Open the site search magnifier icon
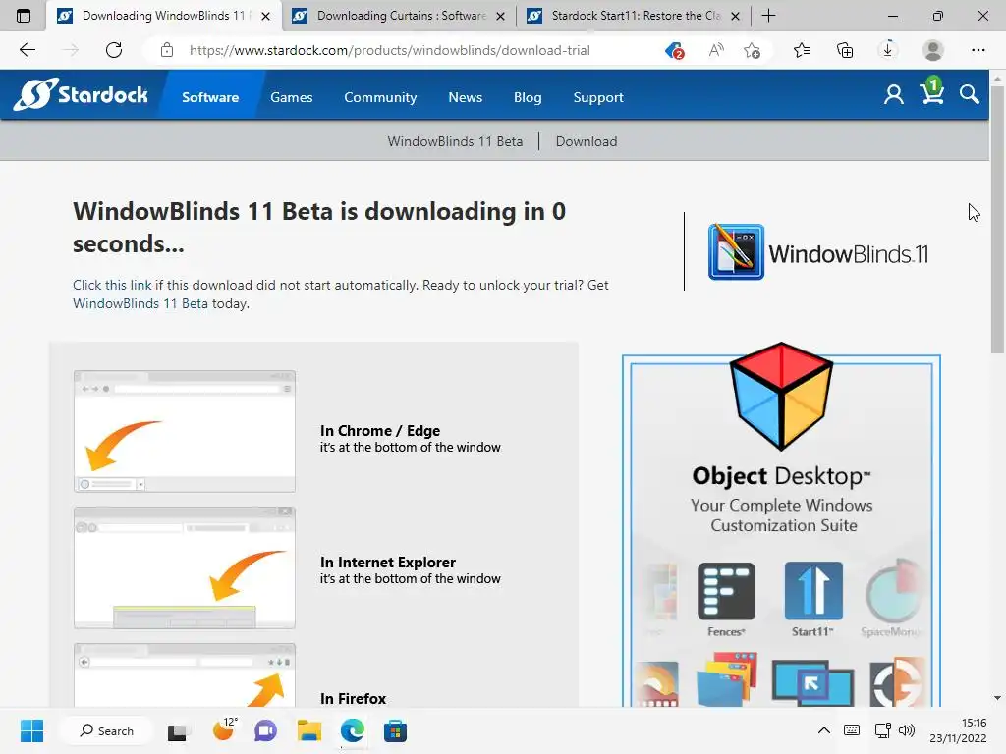1006x754 pixels. (x=970, y=95)
